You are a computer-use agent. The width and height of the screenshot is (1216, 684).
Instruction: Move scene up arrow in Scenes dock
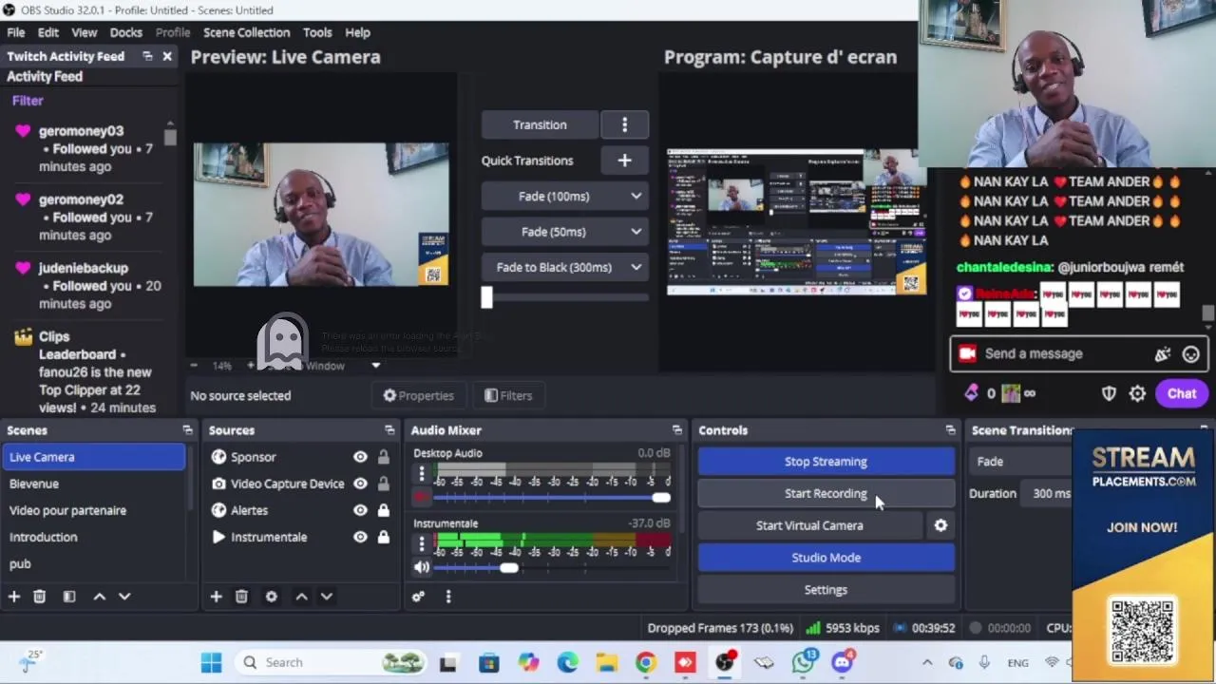[99, 597]
